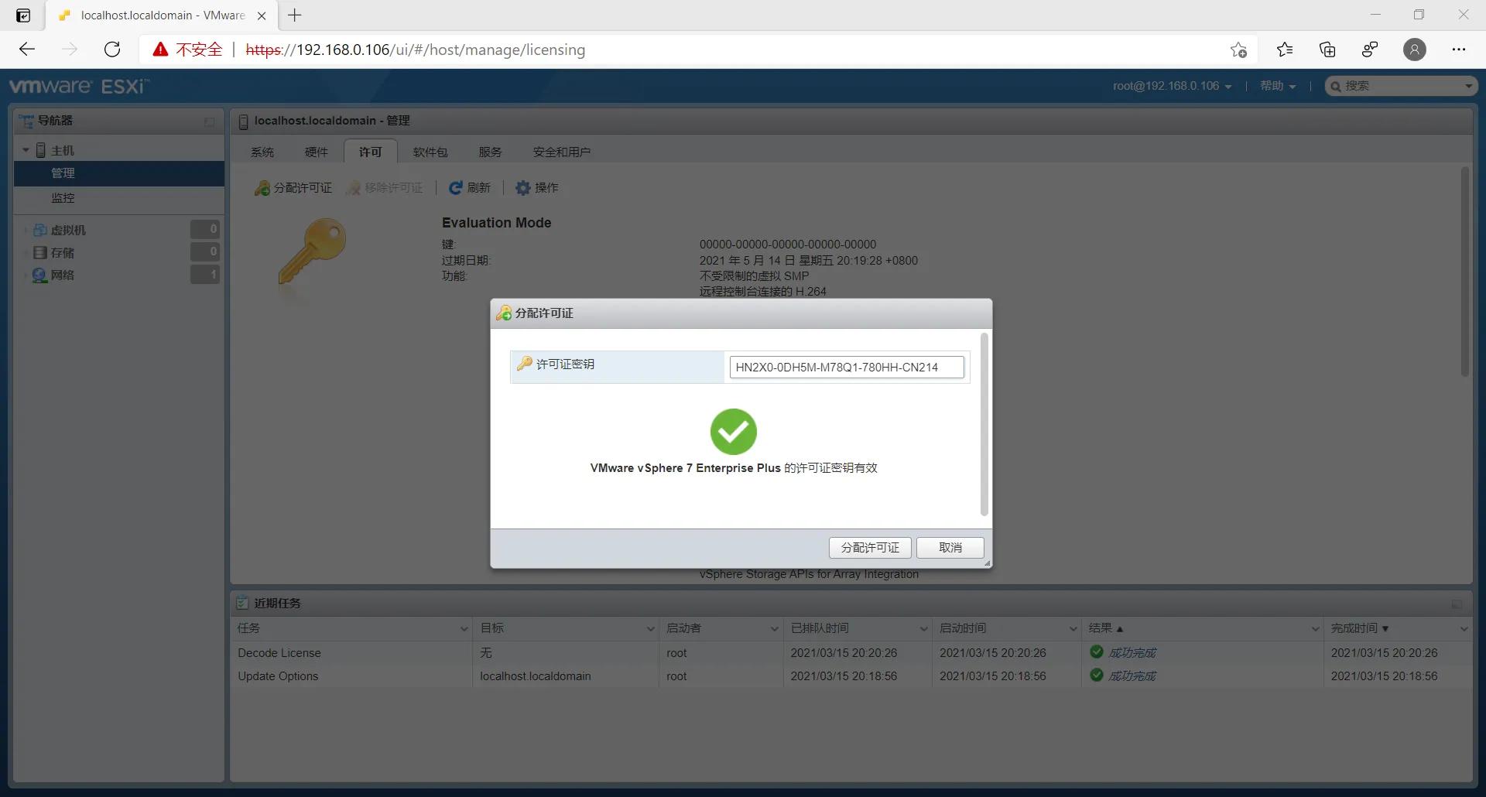Reload the browser page
The height and width of the screenshot is (797, 1486).
pos(112,50)
